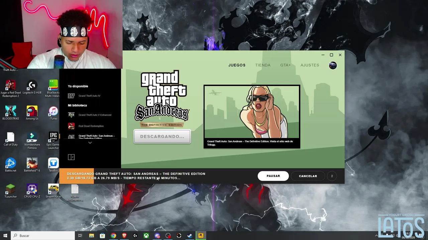The image size is (428, 240).
Task: Open Steam from the taskbar
Action: tap(190, 236)
